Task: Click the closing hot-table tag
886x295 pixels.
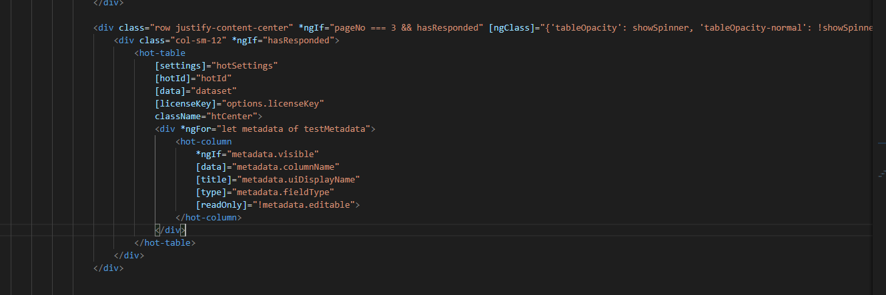Action: [165, 242]
